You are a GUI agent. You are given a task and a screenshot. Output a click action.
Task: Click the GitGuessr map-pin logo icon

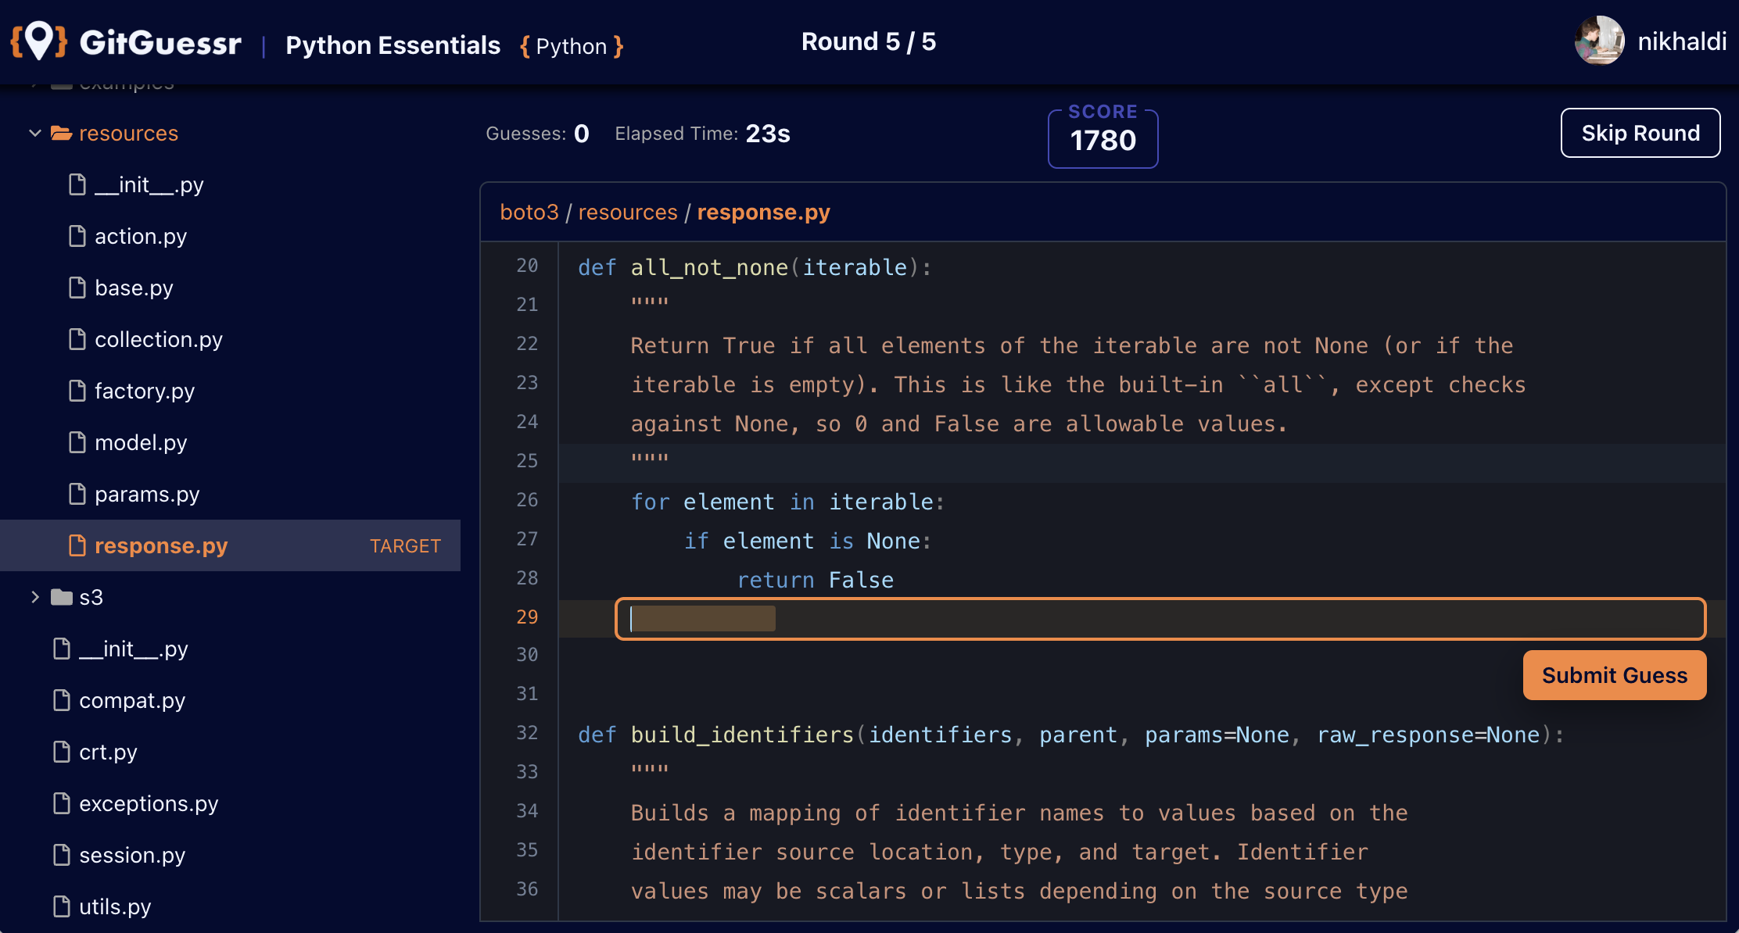[x=39, y=41]
